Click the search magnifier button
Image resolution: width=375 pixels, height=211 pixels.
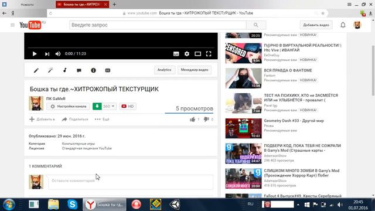click(x=256, y=25)
